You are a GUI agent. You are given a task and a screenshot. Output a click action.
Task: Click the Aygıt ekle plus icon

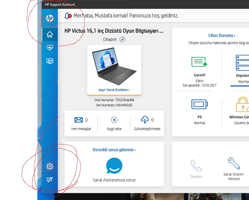[x=114, y=120]
